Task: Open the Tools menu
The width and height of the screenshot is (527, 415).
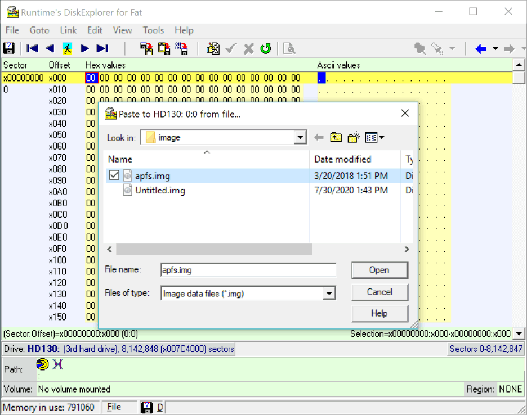Action: click(153, 30)
